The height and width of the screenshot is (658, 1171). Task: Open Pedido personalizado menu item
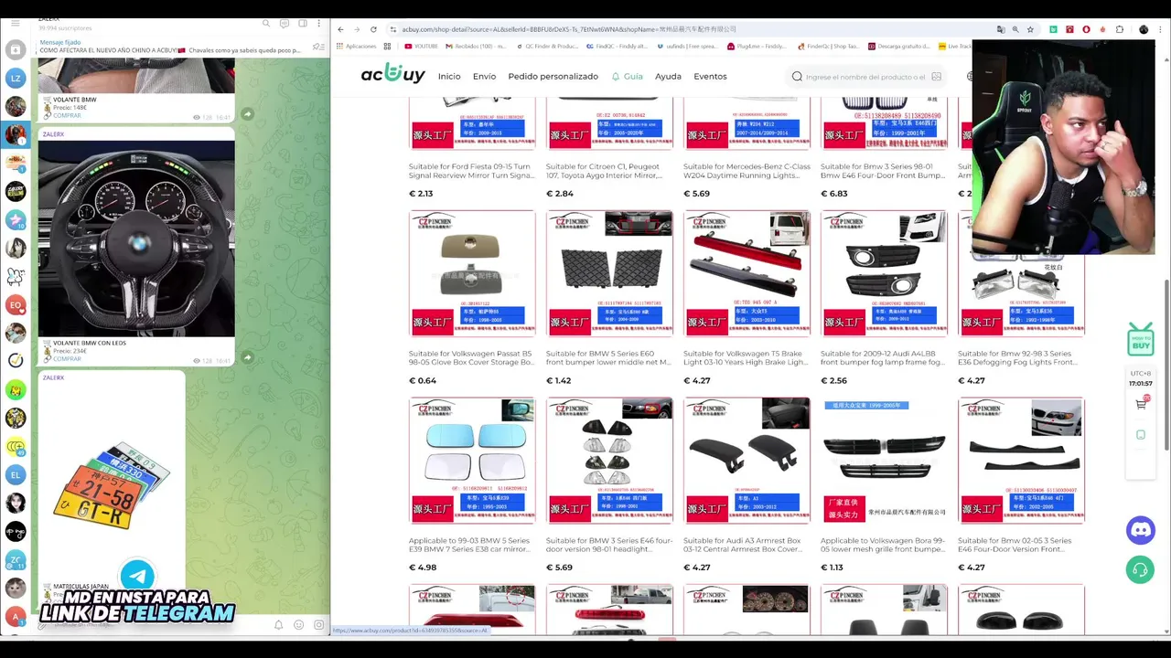[x=553, y=77]
